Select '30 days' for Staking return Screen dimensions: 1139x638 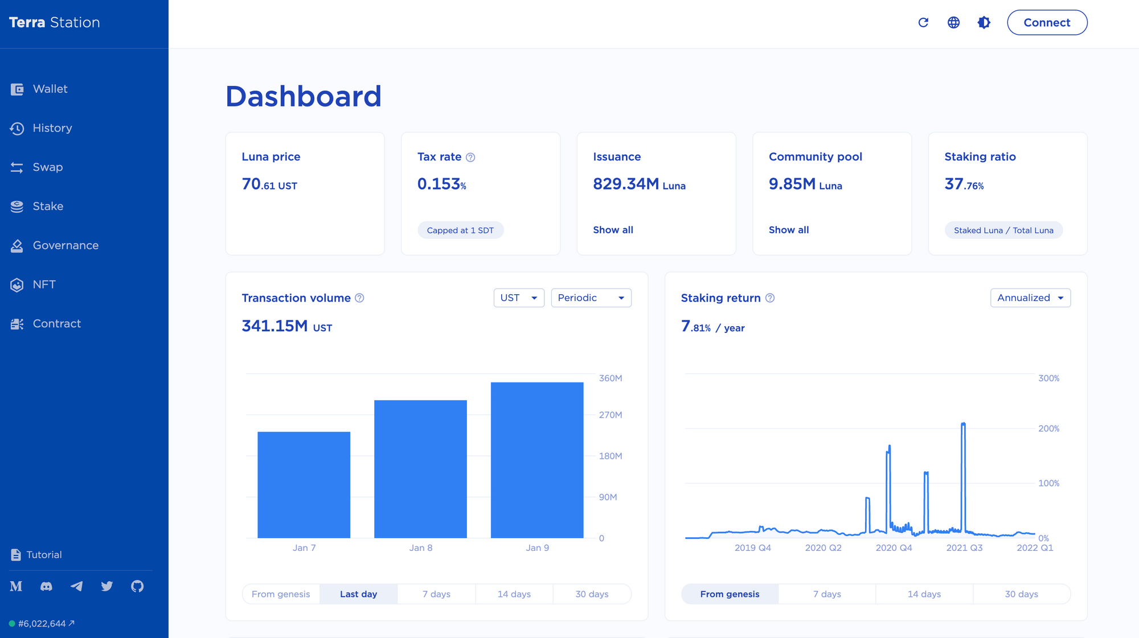click(x=1021, y=594)
